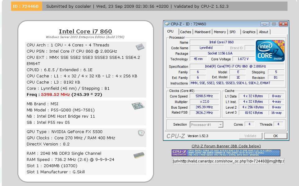Viewport: 299px width, 186px height.
Task: Switch to the Mainboard tab
Action: tap(202, 32)
